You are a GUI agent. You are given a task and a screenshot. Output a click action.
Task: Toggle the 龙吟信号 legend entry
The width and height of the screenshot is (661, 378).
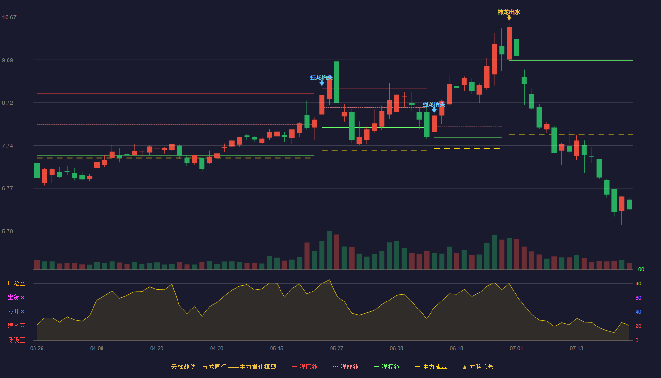tap(478, 367)
